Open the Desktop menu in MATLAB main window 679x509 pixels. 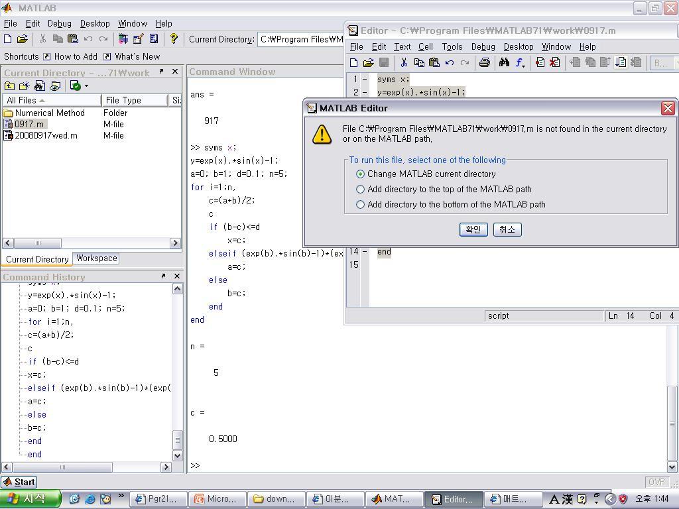click(95, 23)
